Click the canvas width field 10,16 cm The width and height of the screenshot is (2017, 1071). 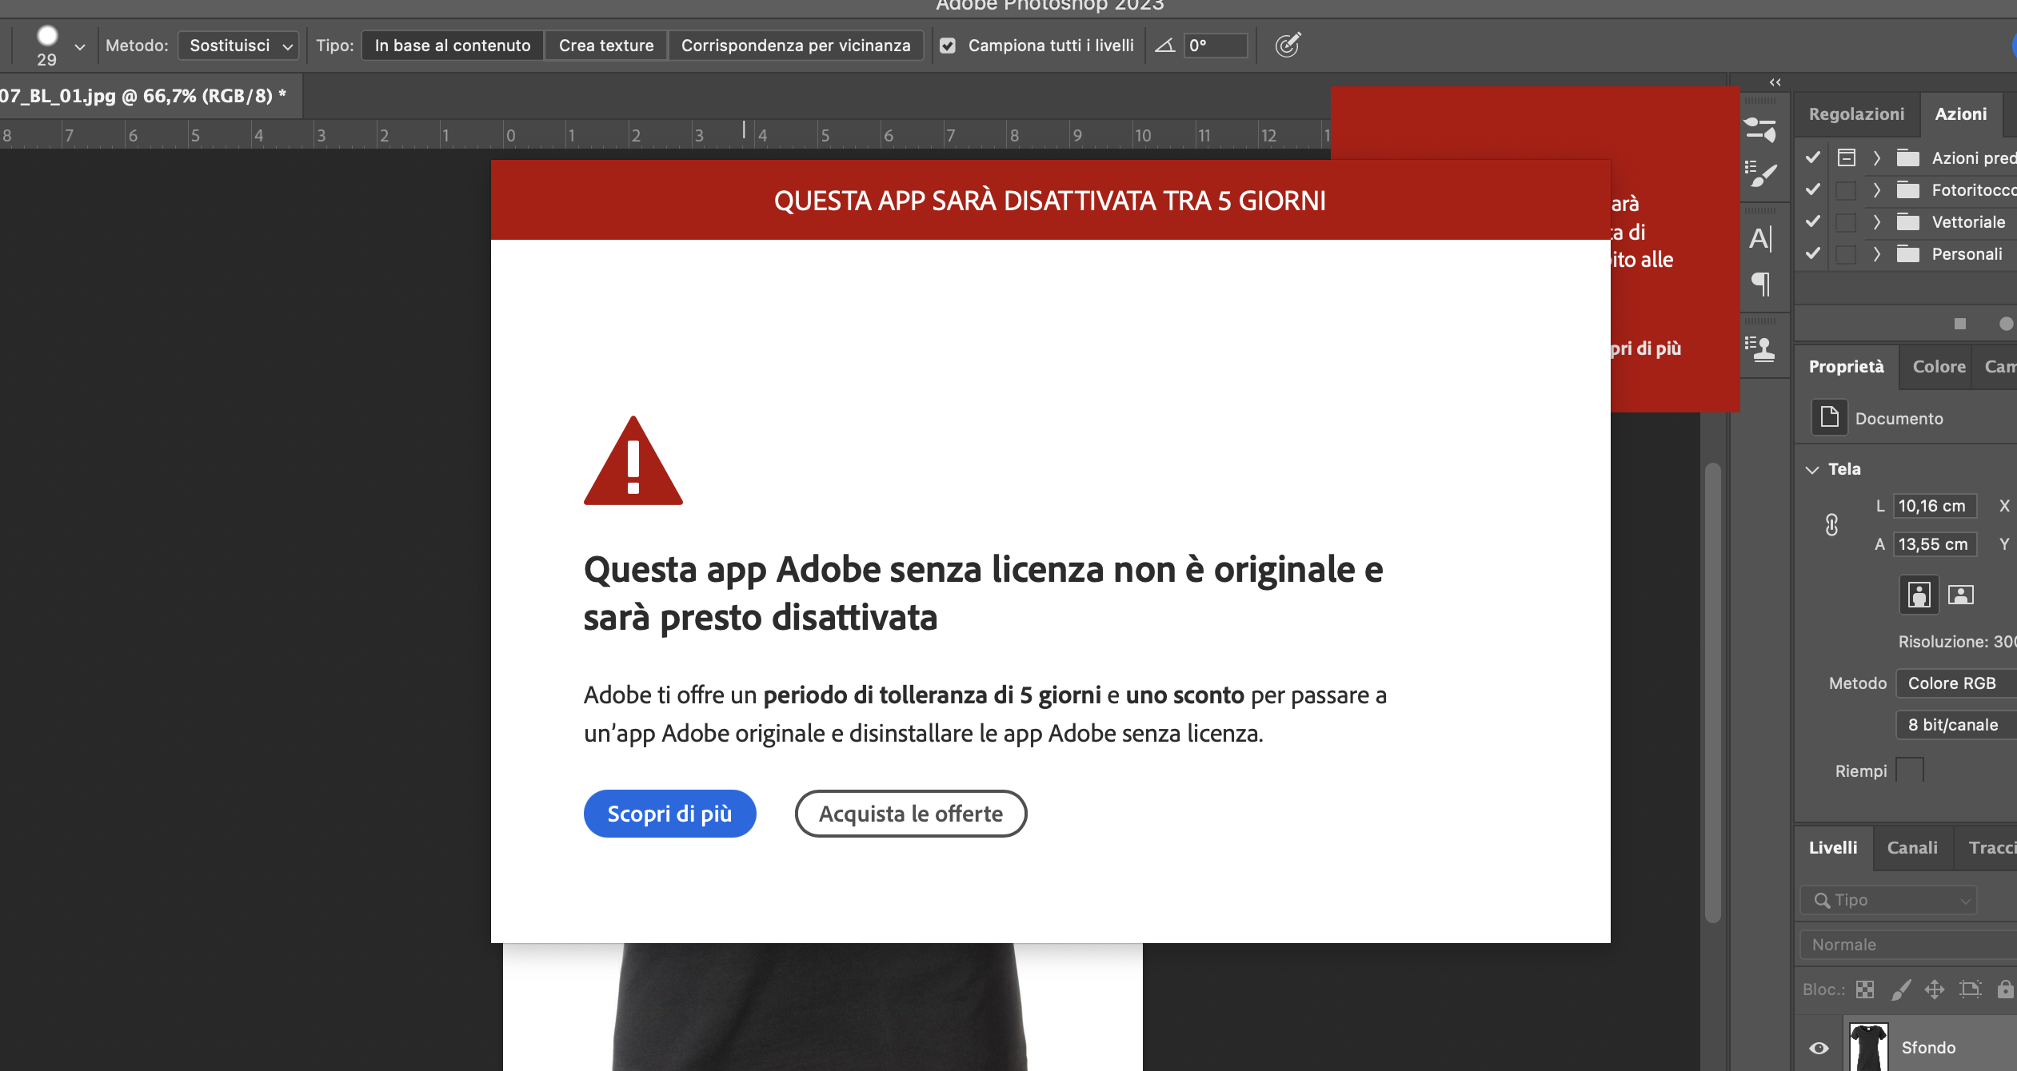coord(1935,506)
